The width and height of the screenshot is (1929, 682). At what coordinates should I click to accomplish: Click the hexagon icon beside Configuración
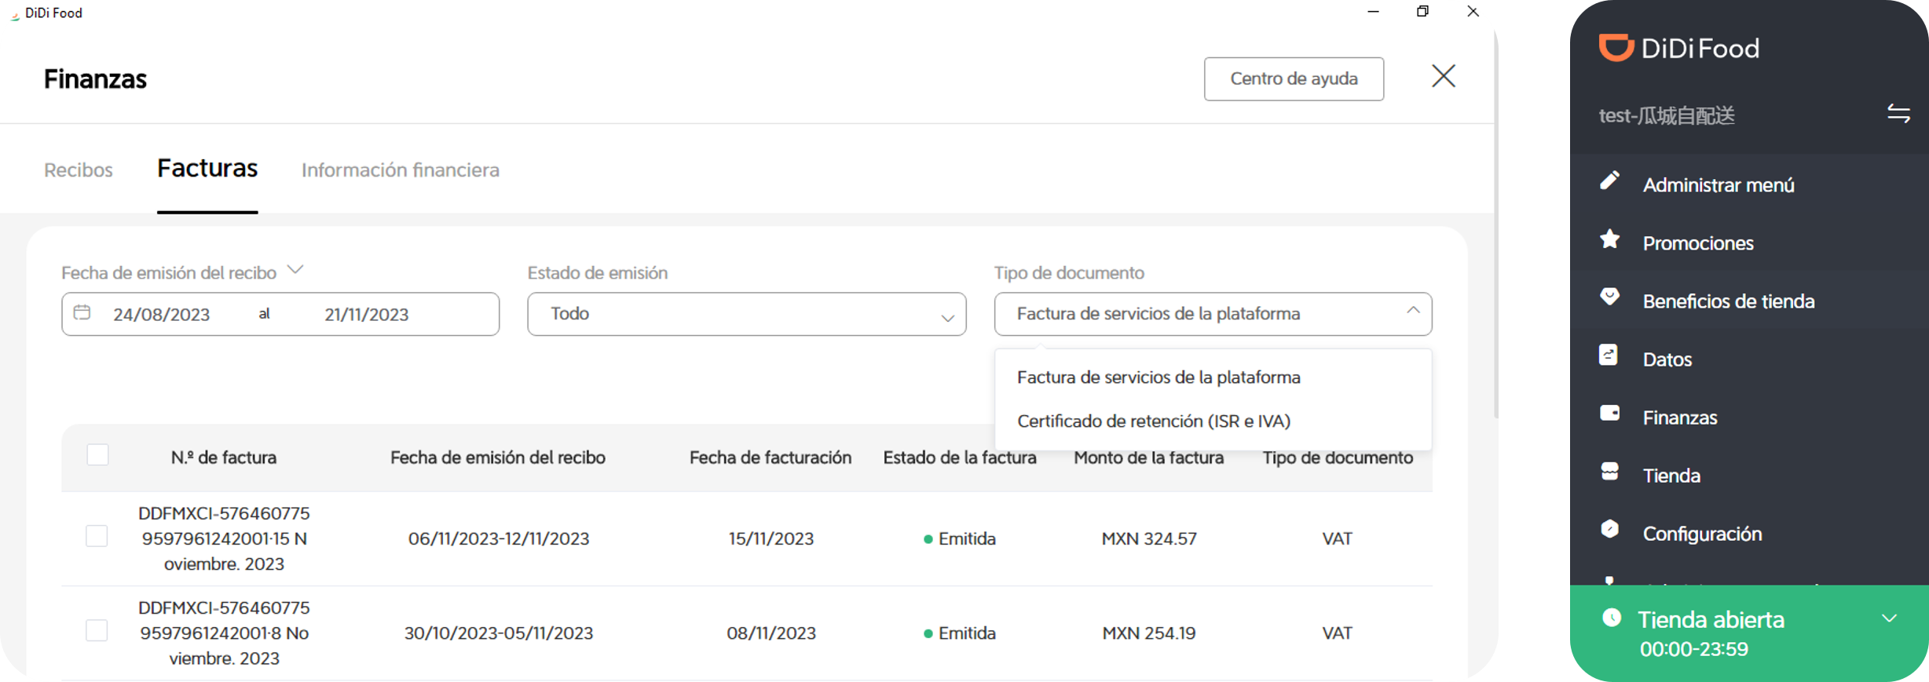pos(1609,529)
